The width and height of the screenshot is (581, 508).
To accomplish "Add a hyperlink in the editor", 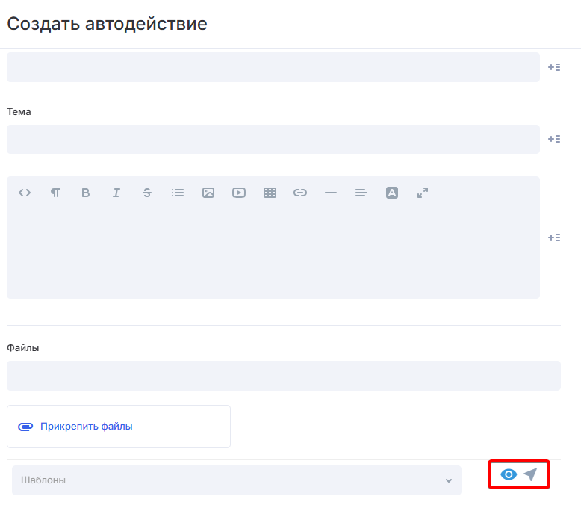I will tap(300, 193).
